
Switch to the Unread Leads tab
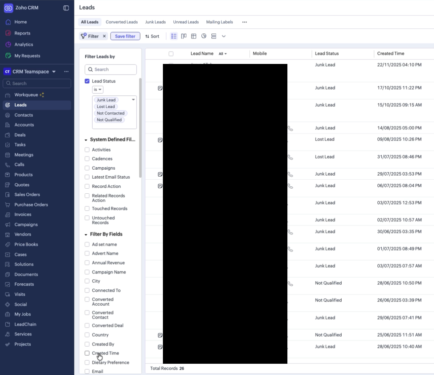pos(186,22)
